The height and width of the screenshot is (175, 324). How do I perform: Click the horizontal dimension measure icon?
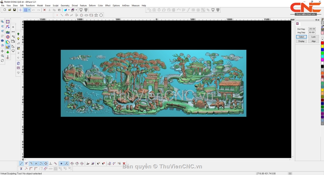[x=13, y=32]
